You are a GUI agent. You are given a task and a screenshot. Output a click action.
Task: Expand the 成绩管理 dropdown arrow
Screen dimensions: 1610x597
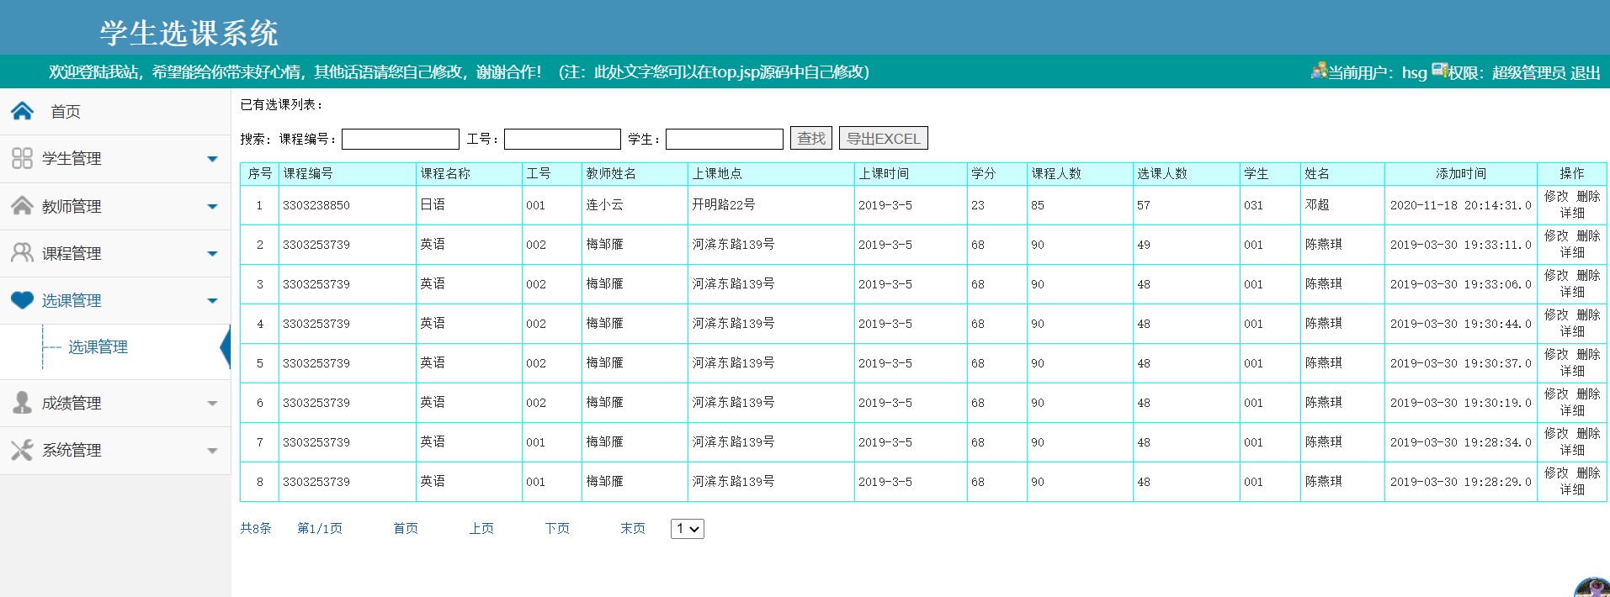[212, 404]
